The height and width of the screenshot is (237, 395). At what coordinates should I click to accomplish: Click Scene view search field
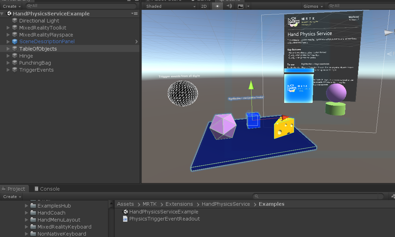click(362, 6)
